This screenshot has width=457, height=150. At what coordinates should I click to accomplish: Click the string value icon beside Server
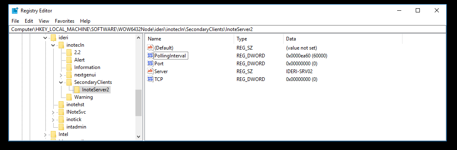click(150, 71)
